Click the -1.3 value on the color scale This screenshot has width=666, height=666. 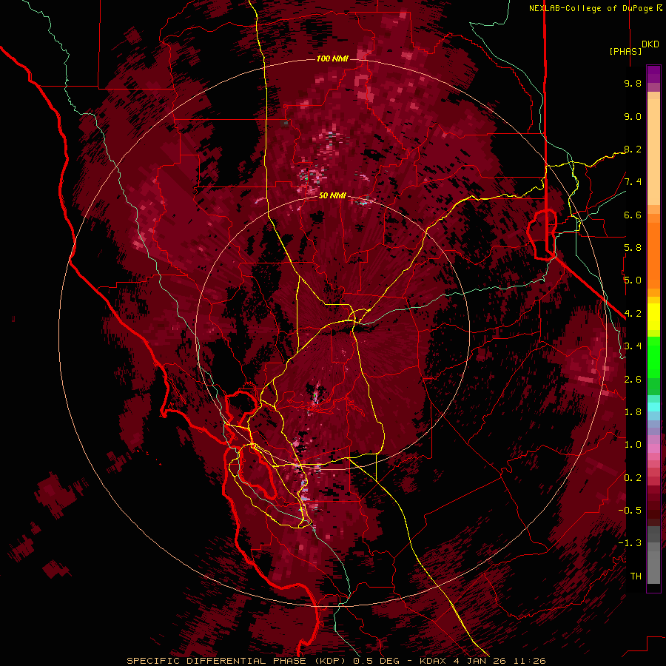[x=630, y=543]
